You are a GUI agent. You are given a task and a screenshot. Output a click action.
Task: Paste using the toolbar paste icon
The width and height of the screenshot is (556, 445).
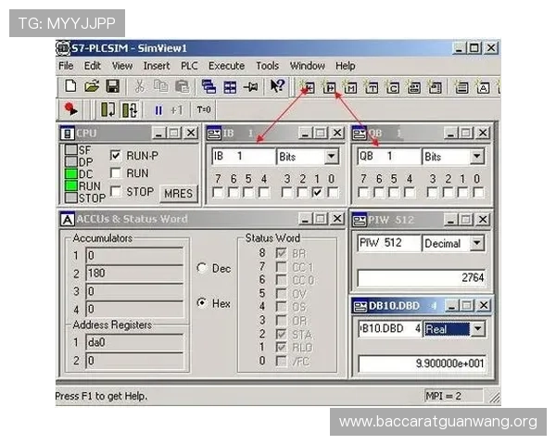click(183, 86)
